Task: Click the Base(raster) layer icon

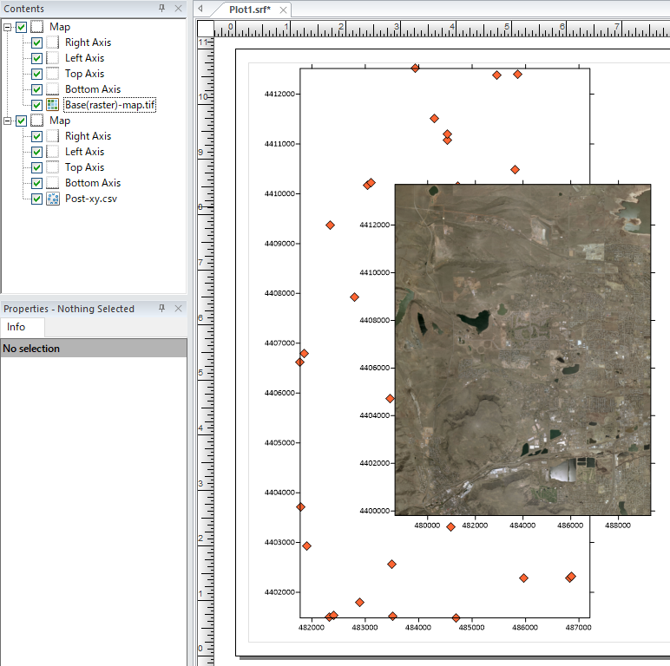Action: coord(53,105)
